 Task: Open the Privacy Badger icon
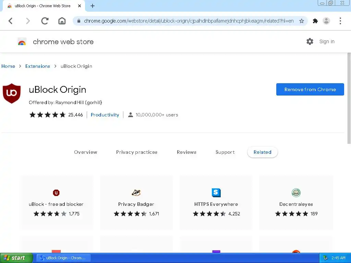tap(136, 192)
